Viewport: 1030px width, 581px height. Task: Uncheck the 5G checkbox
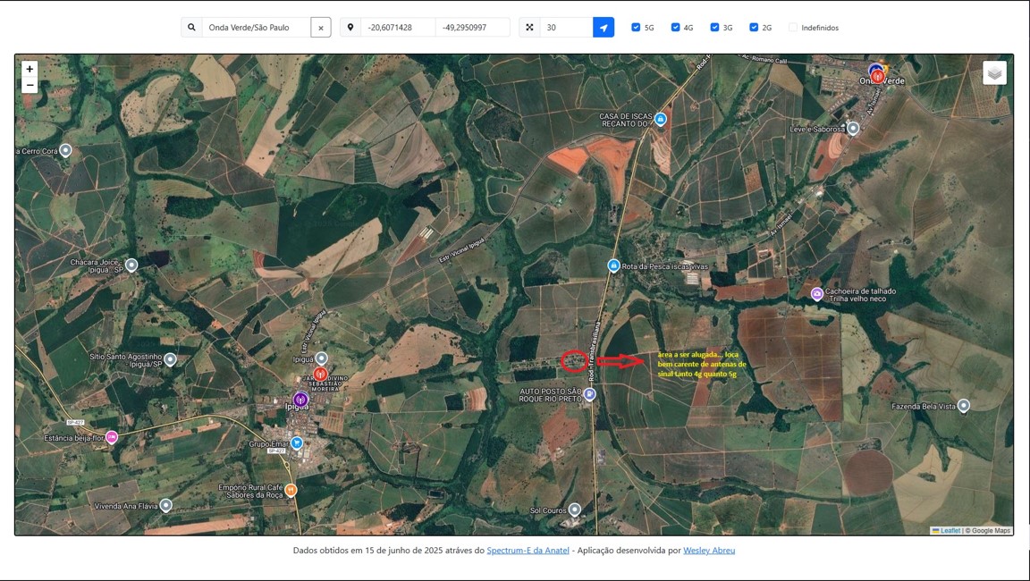coord(636,28)
